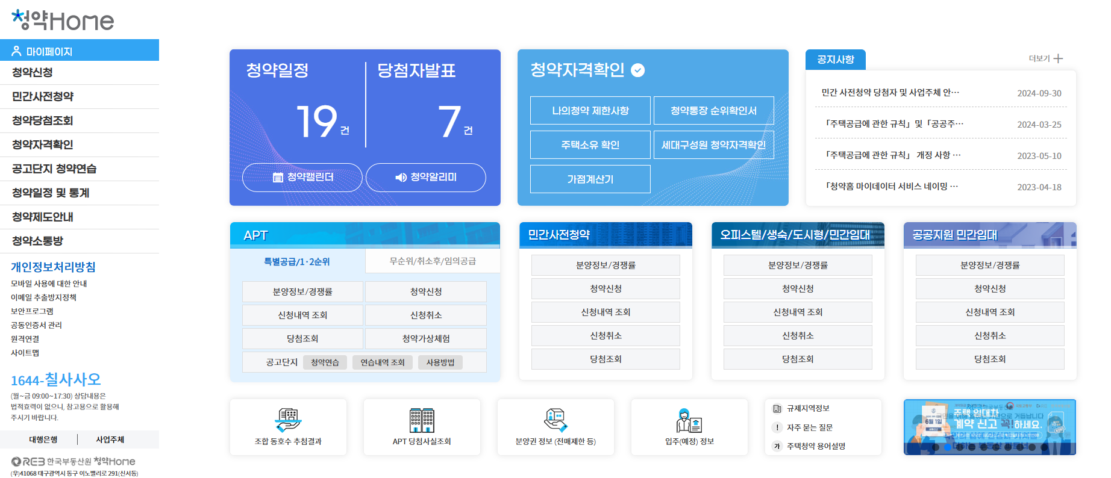Open 청약신청 in left menu
Screen dimensions: 1111x478
click(80, 72)
